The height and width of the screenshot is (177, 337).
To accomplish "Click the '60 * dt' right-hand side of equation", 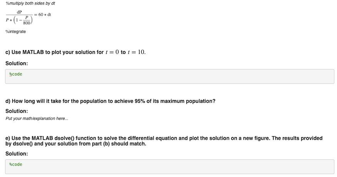I will 45,15.
